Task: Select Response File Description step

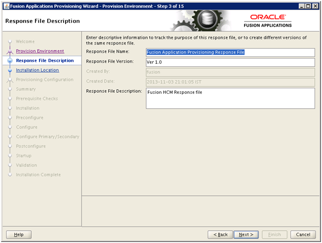Action: [x=45, y=60]
